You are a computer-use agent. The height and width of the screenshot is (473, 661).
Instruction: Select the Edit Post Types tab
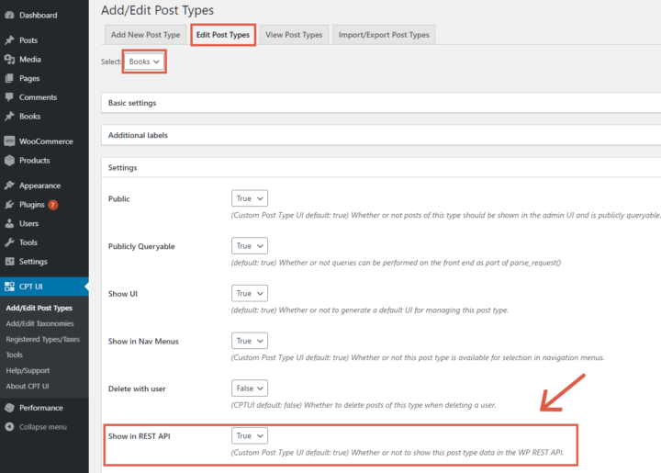pyautogui.click(x=223, y=35)
